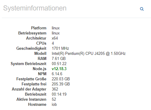Click the CPUs count value 4
This screenshot has height=110, width=151.
[53, 43]
